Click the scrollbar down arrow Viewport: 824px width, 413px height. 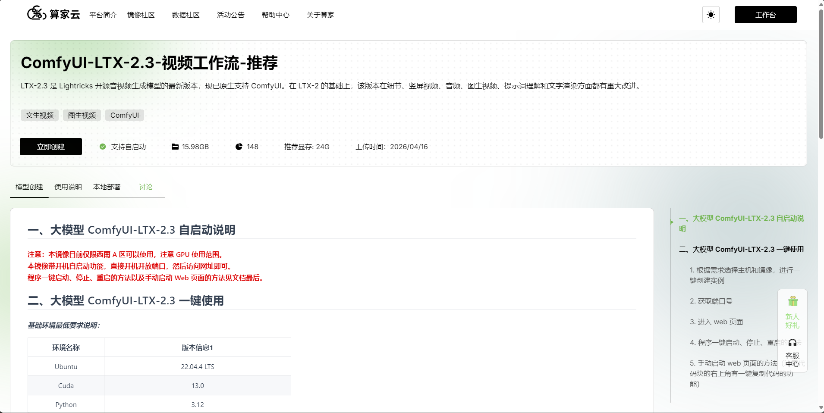tap(821, 408)
